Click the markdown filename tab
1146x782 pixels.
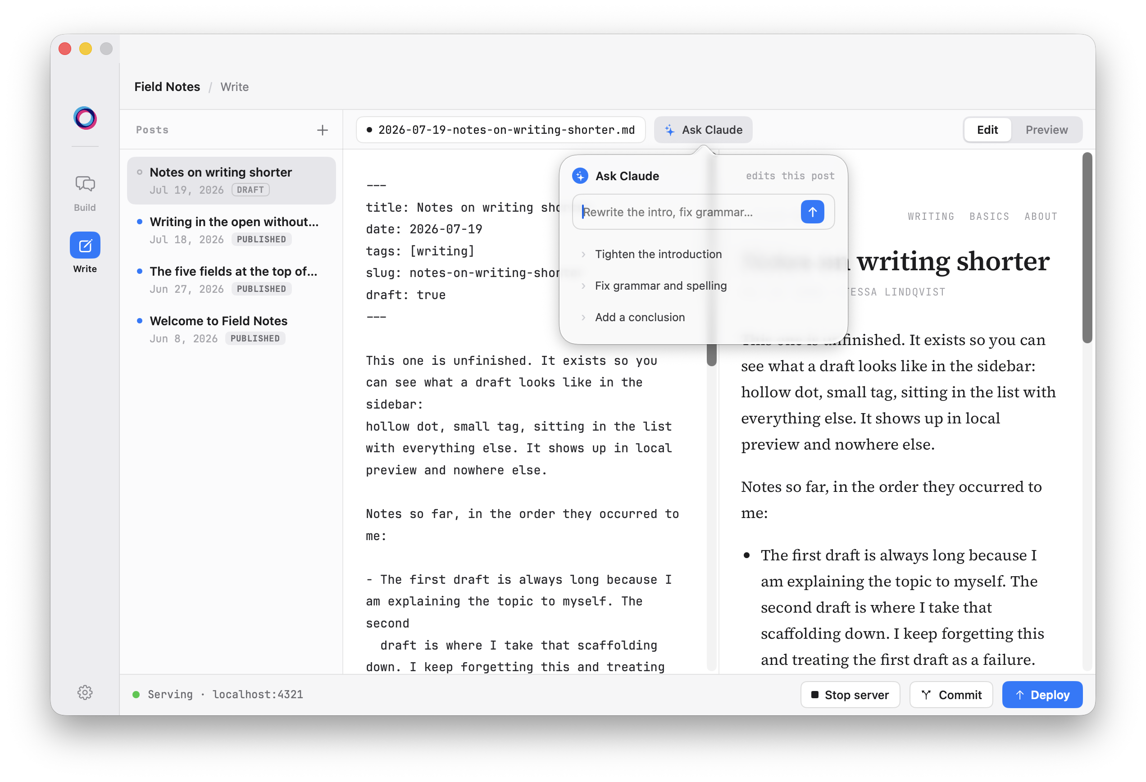500,130
